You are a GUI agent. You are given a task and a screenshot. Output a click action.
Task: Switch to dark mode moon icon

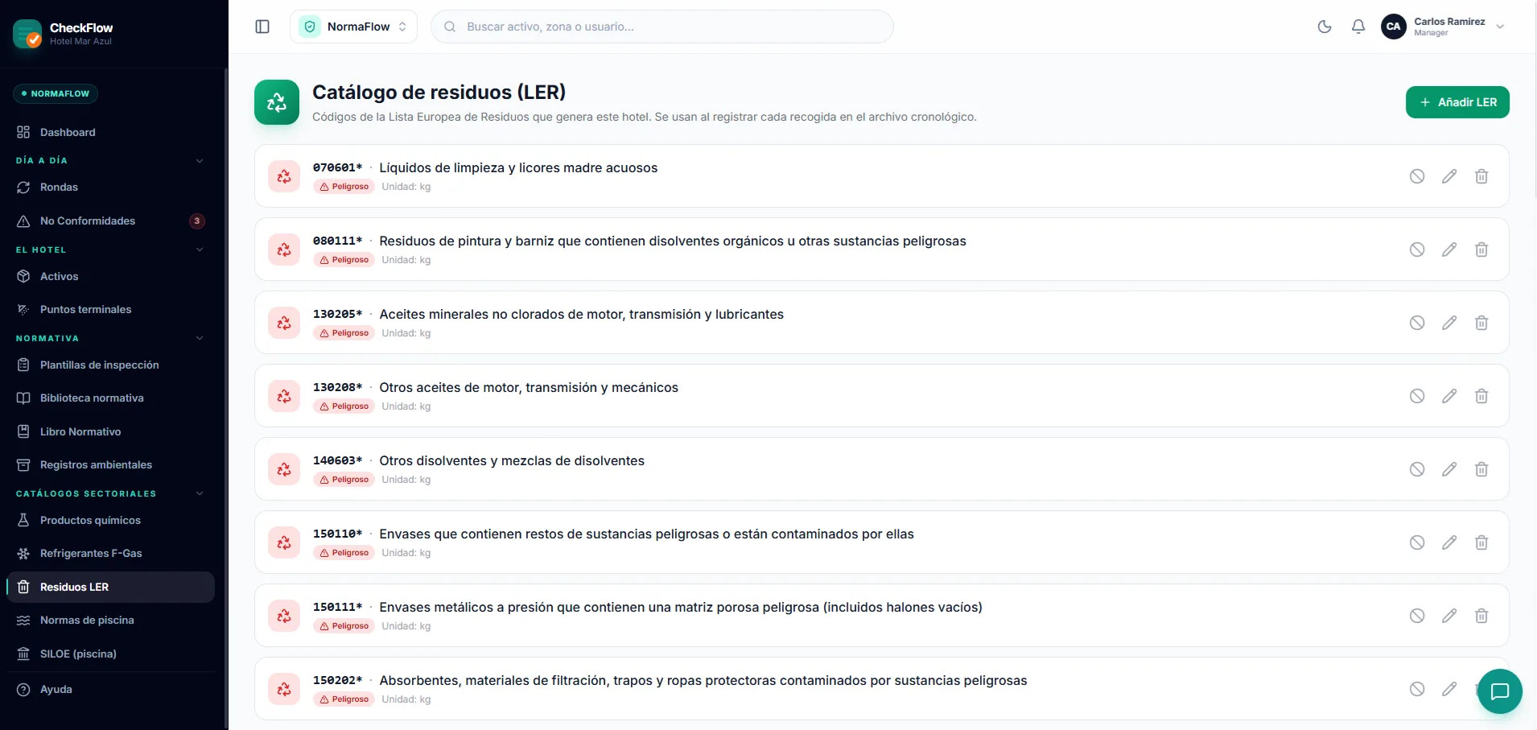[x=1325, y=27]
